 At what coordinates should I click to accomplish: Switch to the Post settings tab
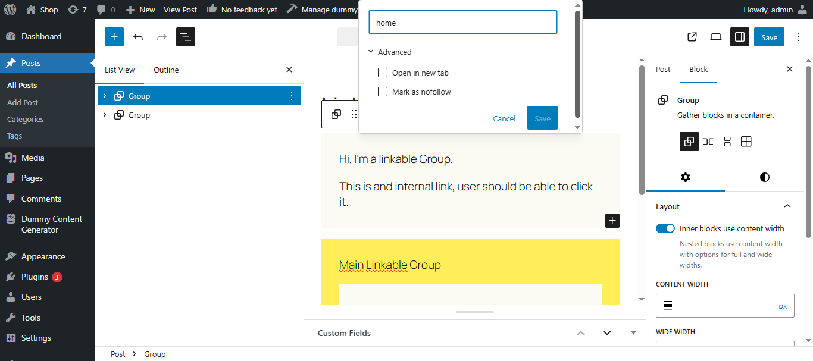pyautogui.click(x=663, y=70)
